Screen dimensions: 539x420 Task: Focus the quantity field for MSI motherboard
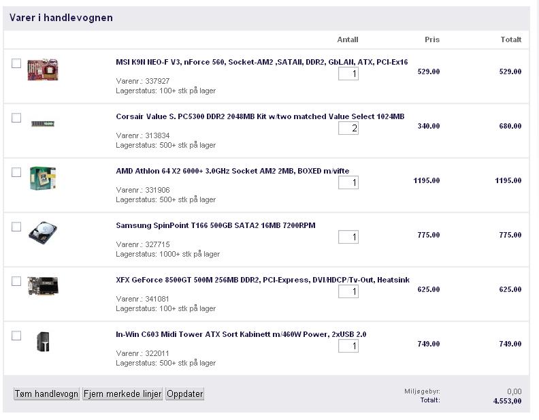(x=348, y=74)
